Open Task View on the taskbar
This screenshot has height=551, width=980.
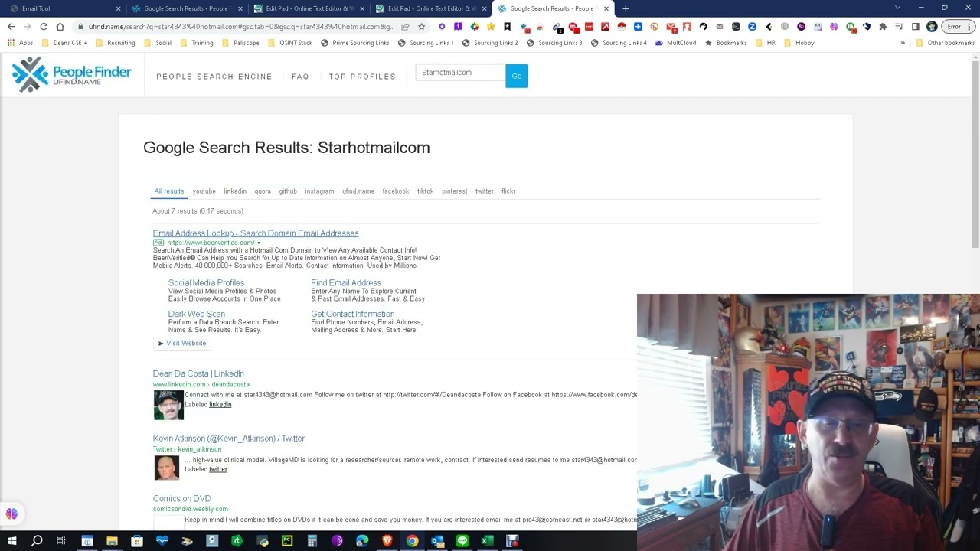(x=61, y=541)
